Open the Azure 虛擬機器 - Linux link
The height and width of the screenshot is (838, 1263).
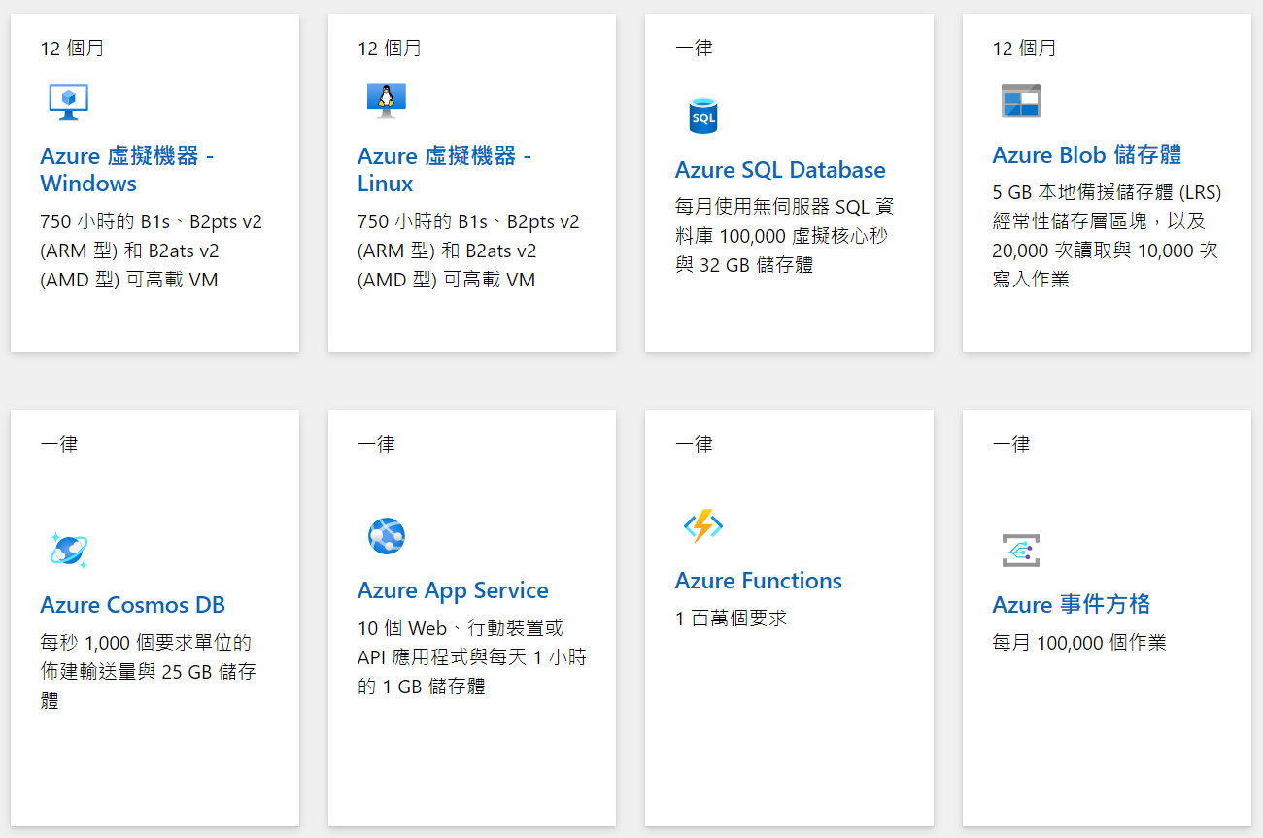pyautogui.click(x=444, y=169)
